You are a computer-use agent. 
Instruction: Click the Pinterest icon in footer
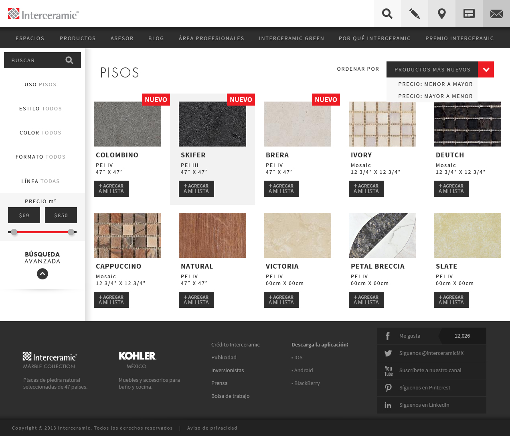point(388,388)
